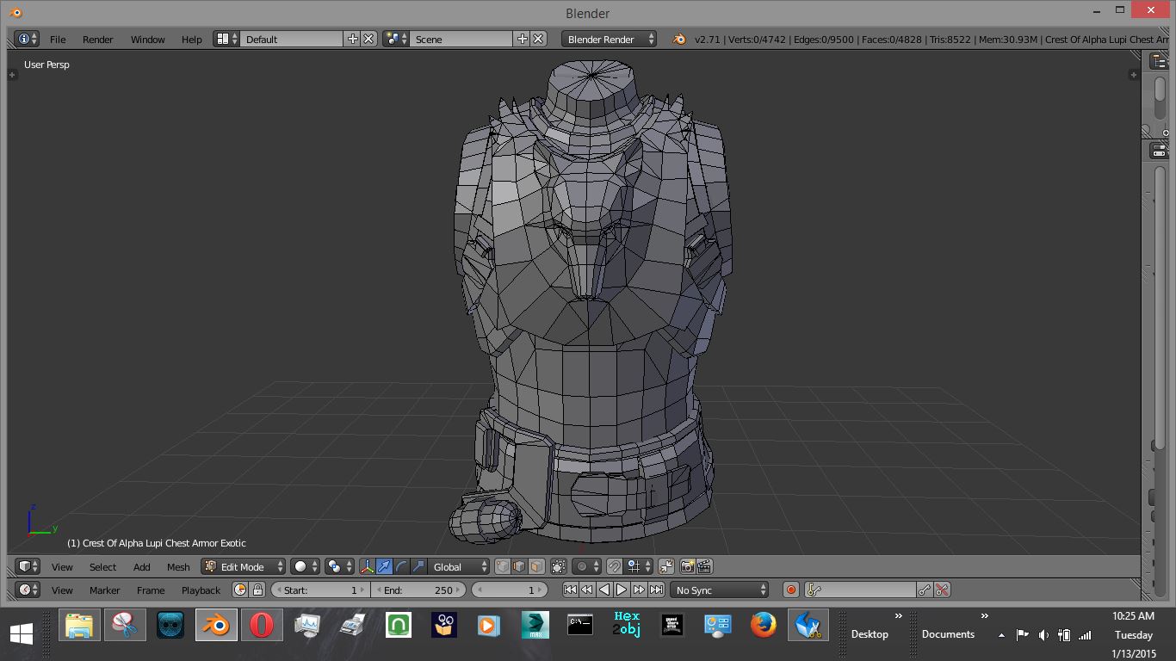Switch to face select mode
The height and width of the screenshot is (661, 1176).
536,566
